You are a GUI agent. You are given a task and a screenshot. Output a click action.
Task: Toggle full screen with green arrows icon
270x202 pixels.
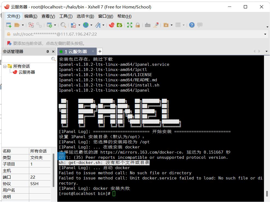point(130,25)
